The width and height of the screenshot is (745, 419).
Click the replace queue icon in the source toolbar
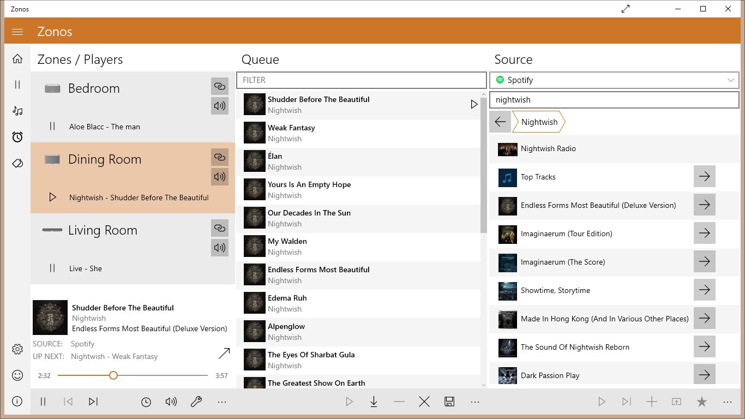pos(677,402)
